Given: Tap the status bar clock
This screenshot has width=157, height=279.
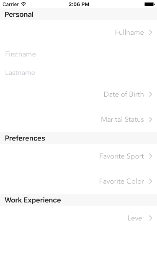Looking at the screenshot, I should pos(79,4).
